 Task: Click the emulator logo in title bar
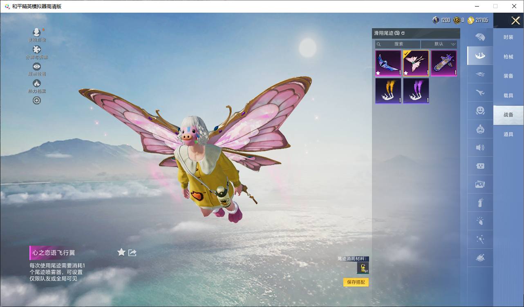(x=7, y=7)
